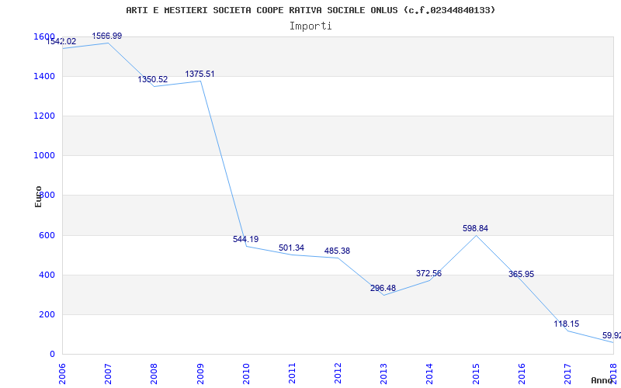Click the 2010 x-axis year label
Viewport: 621px width, 388px height.
(246, 374)
